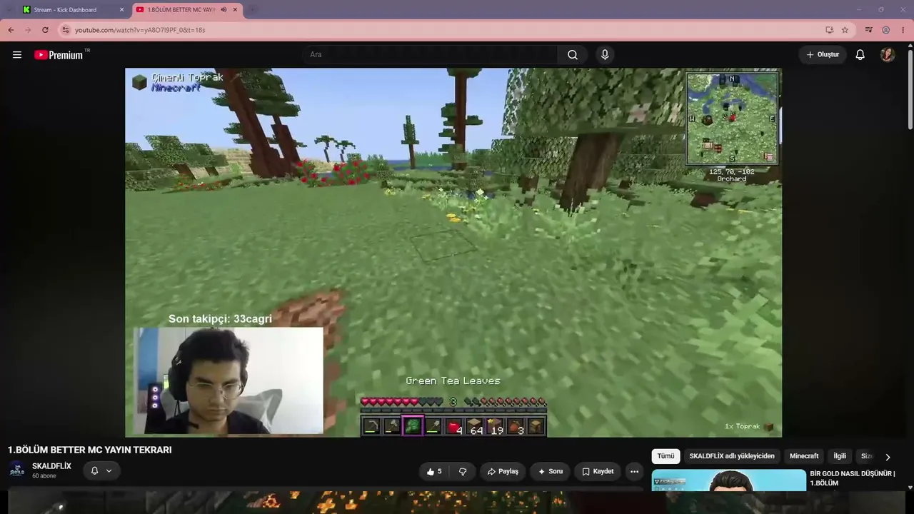Close the Stream - Kick Dashboard tab

tap(121, 10)
